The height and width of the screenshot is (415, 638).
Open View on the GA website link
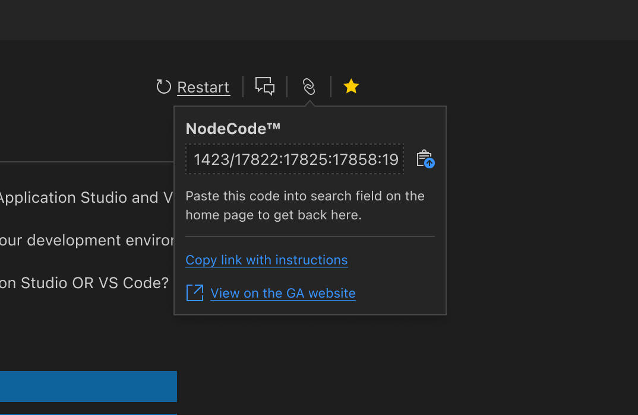coord(283,293)
